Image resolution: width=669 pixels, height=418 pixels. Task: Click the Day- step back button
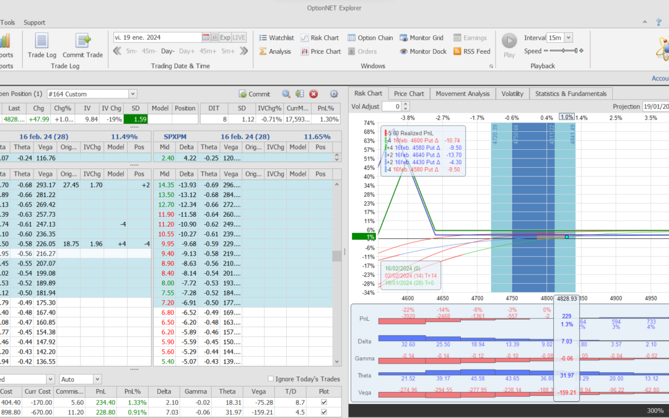click(x=168, y=51)
